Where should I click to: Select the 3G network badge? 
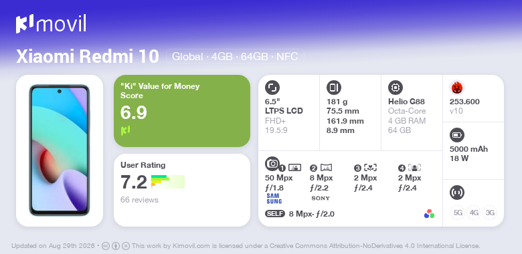point(490,213)
